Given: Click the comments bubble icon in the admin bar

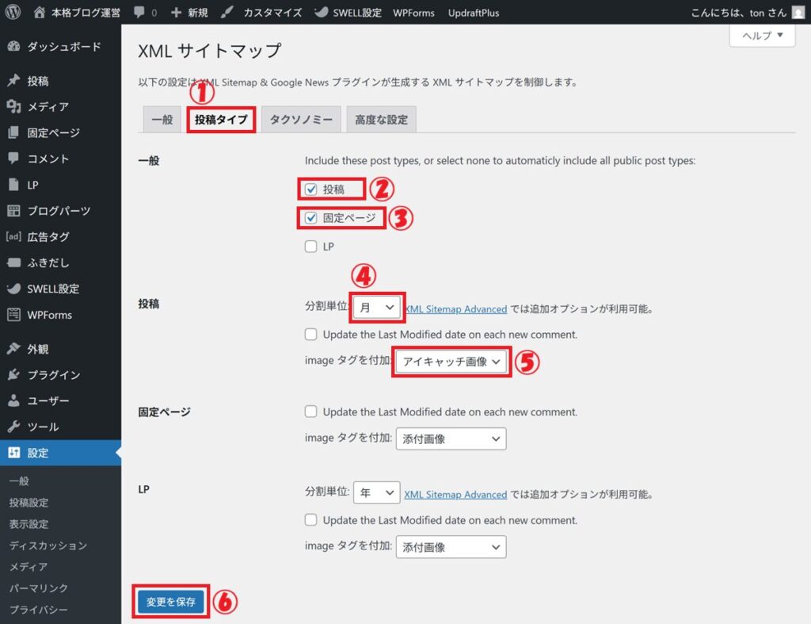Looking at the screenshot, I should tap(139, 13).
